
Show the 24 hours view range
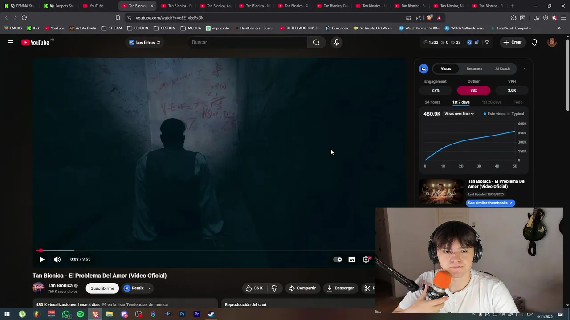tap(432, 102)
